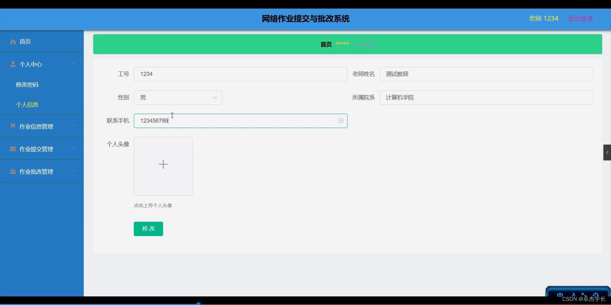
Task: Collapse the side panel via right-edge arrow
Action: click(607, 152)
